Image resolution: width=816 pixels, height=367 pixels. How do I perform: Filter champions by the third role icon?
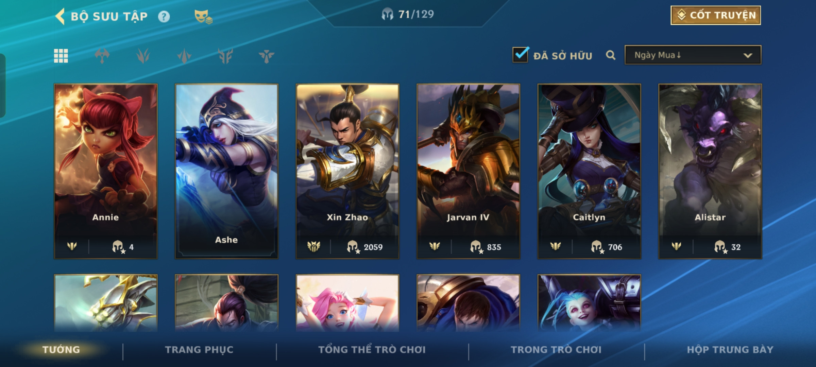coord(184,56)
